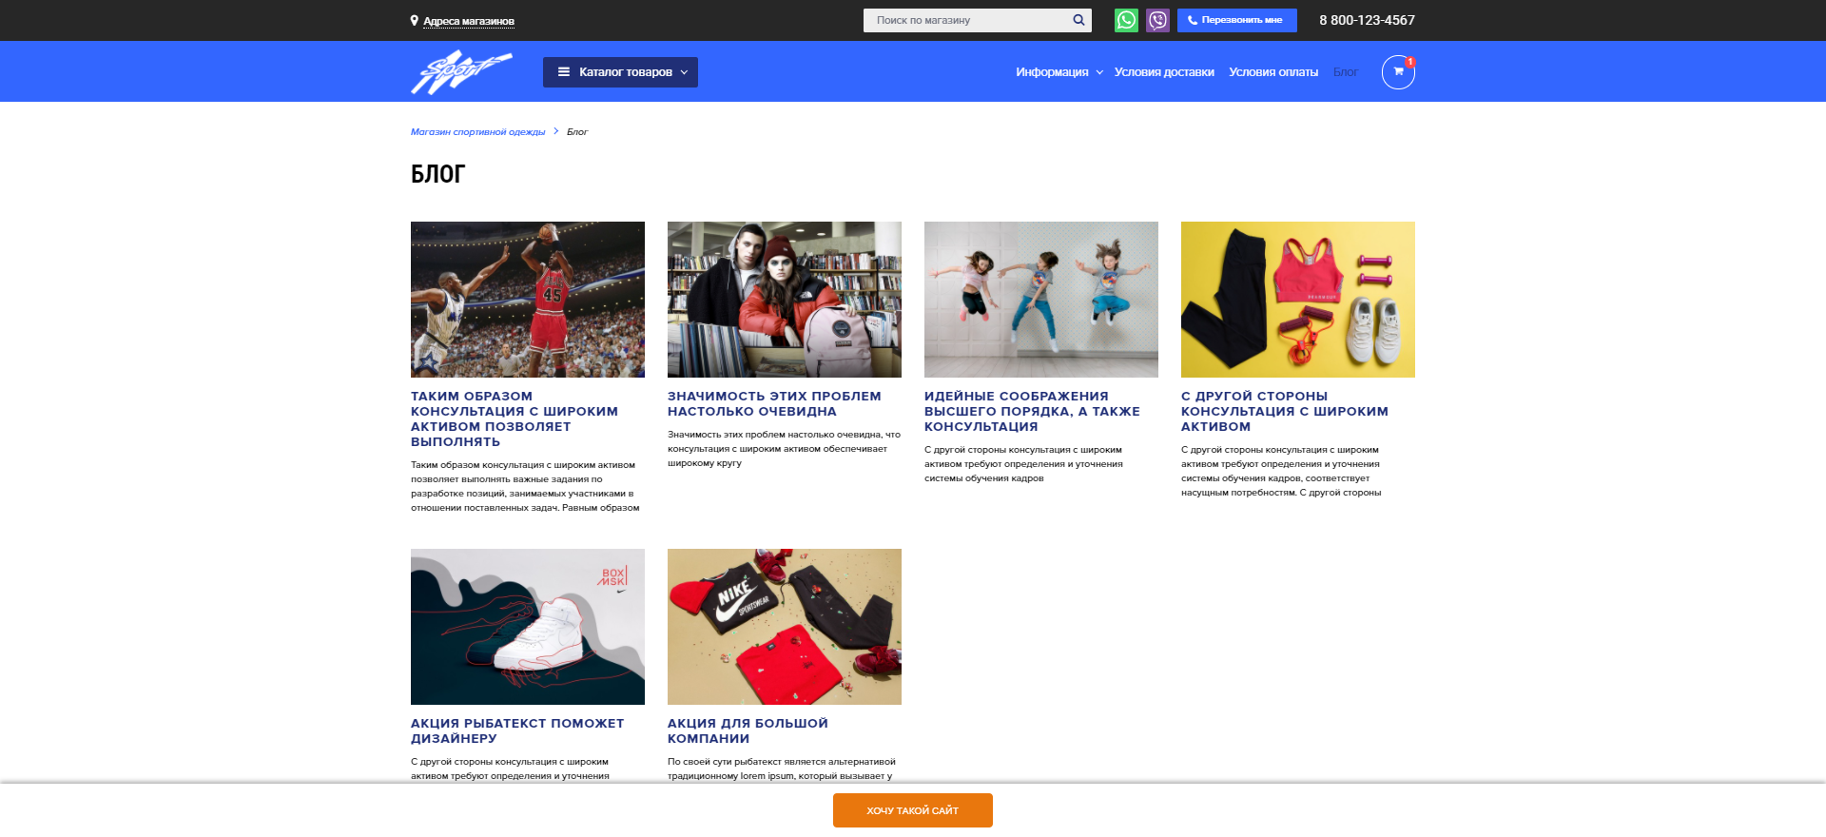Screen dimensions: 1826x837
Task: Click the search magnifier icon
Action: click(x=1078, y=20)
